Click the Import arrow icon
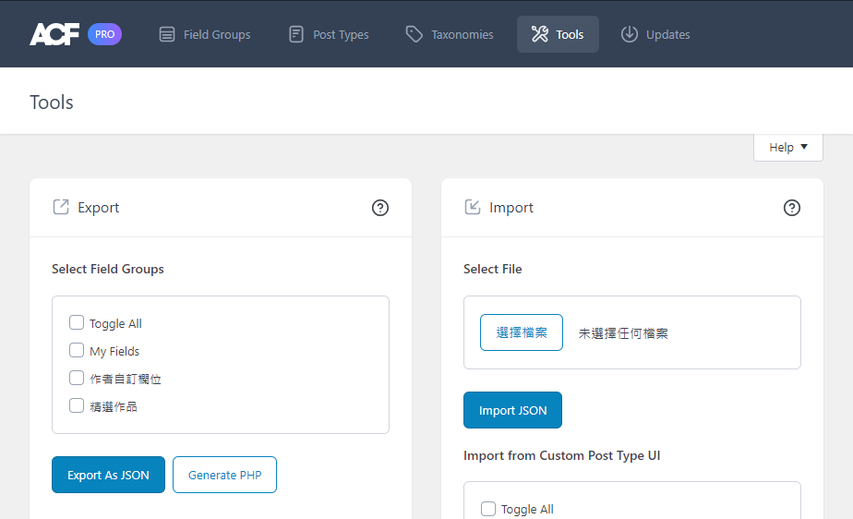Screen dimensions: 853x519 tap(473, 207)
